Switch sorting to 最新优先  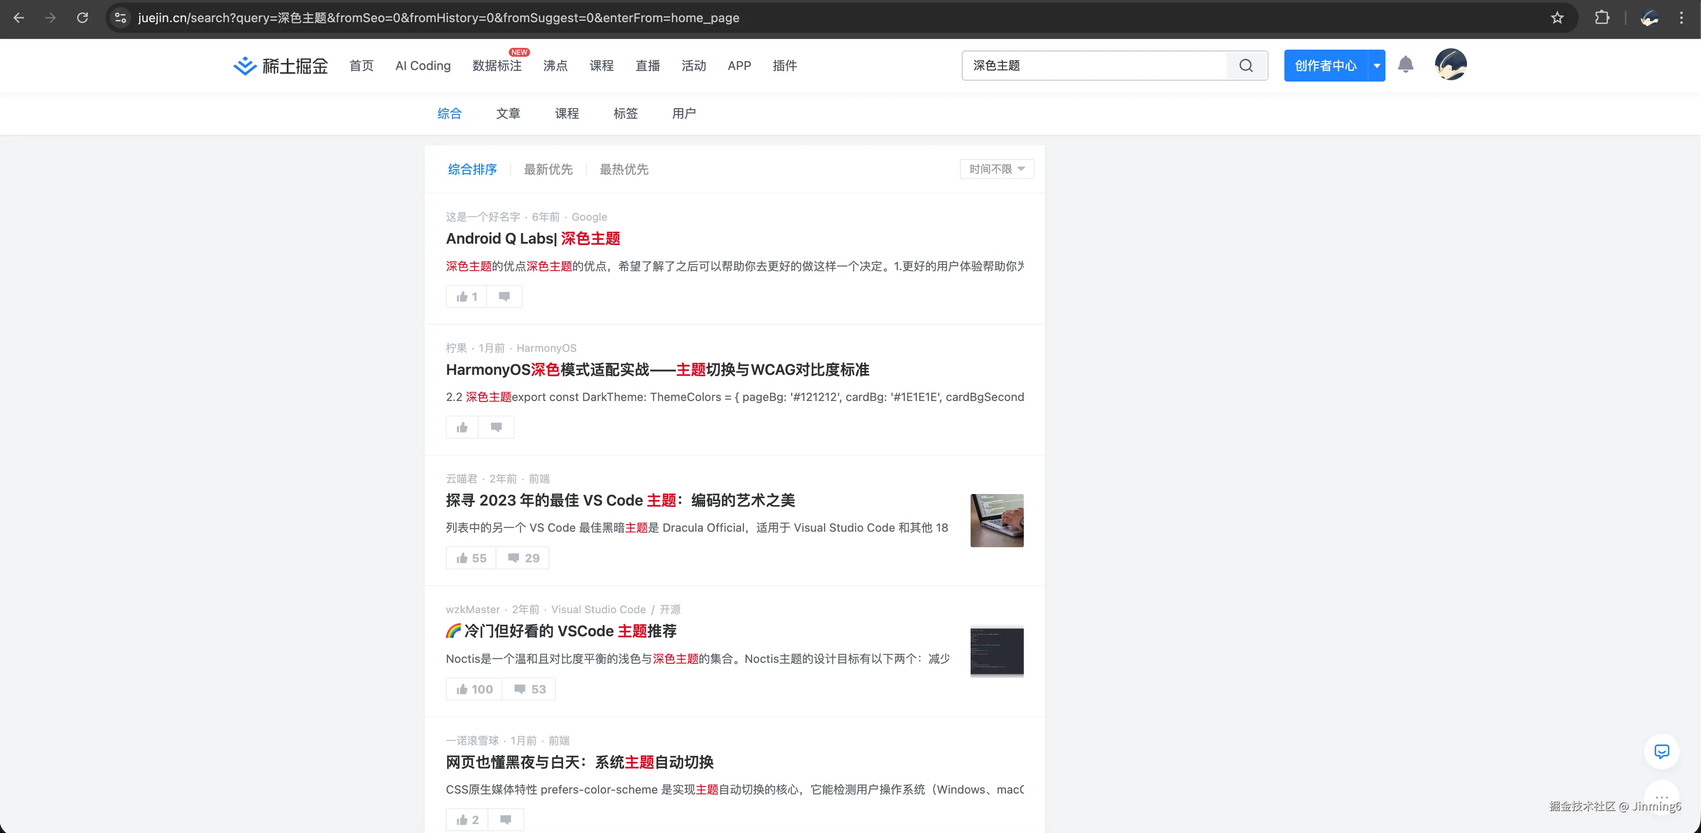[549, 170]
